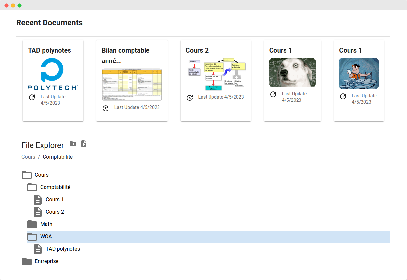Maximize the window with the green button
407x280 pixels.
(19, 6)
